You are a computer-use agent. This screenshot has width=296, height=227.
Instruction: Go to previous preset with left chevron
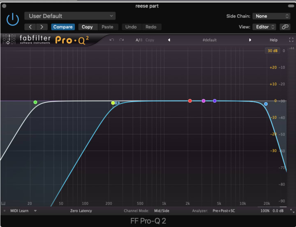click(30, 27)
